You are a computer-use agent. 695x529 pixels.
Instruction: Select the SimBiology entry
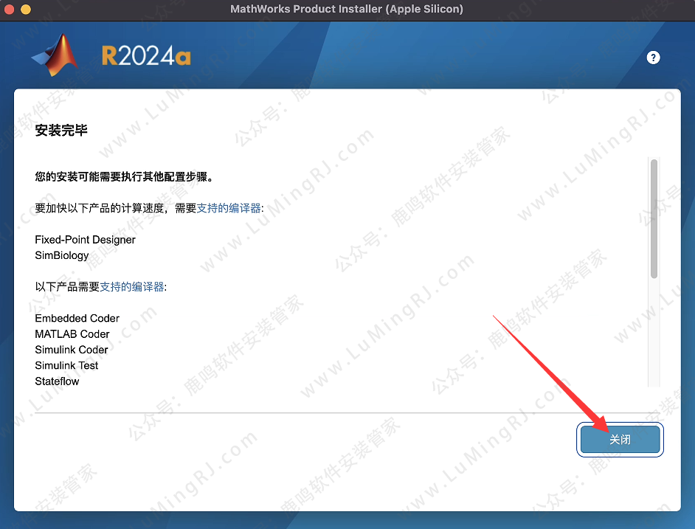(62, 255)
